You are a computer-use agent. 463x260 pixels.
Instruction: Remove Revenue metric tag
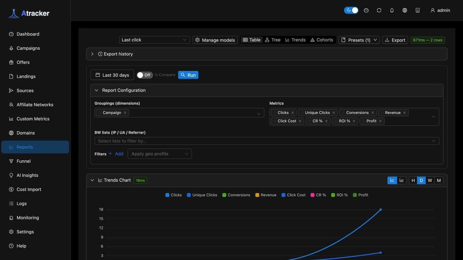tap(404, 113)
